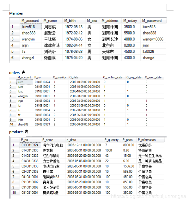Screen dimensions: 189x202
Task: Click the "products 表" heading text
Action: (x=19, y=132)
